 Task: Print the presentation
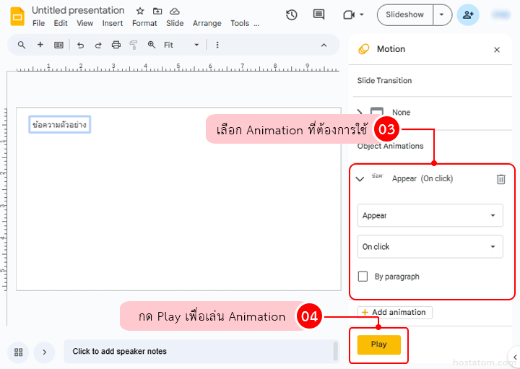[x=116, y=45]
